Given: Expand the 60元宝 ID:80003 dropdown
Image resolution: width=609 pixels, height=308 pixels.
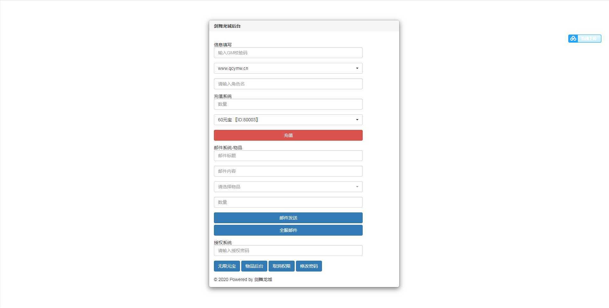Looking at the screenshot, I should (x=288, y=120).
